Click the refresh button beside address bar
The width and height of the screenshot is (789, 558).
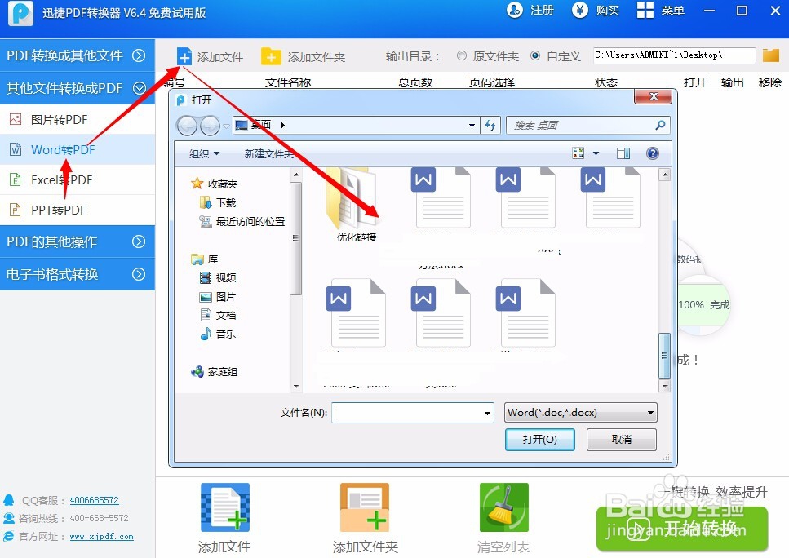490,125
